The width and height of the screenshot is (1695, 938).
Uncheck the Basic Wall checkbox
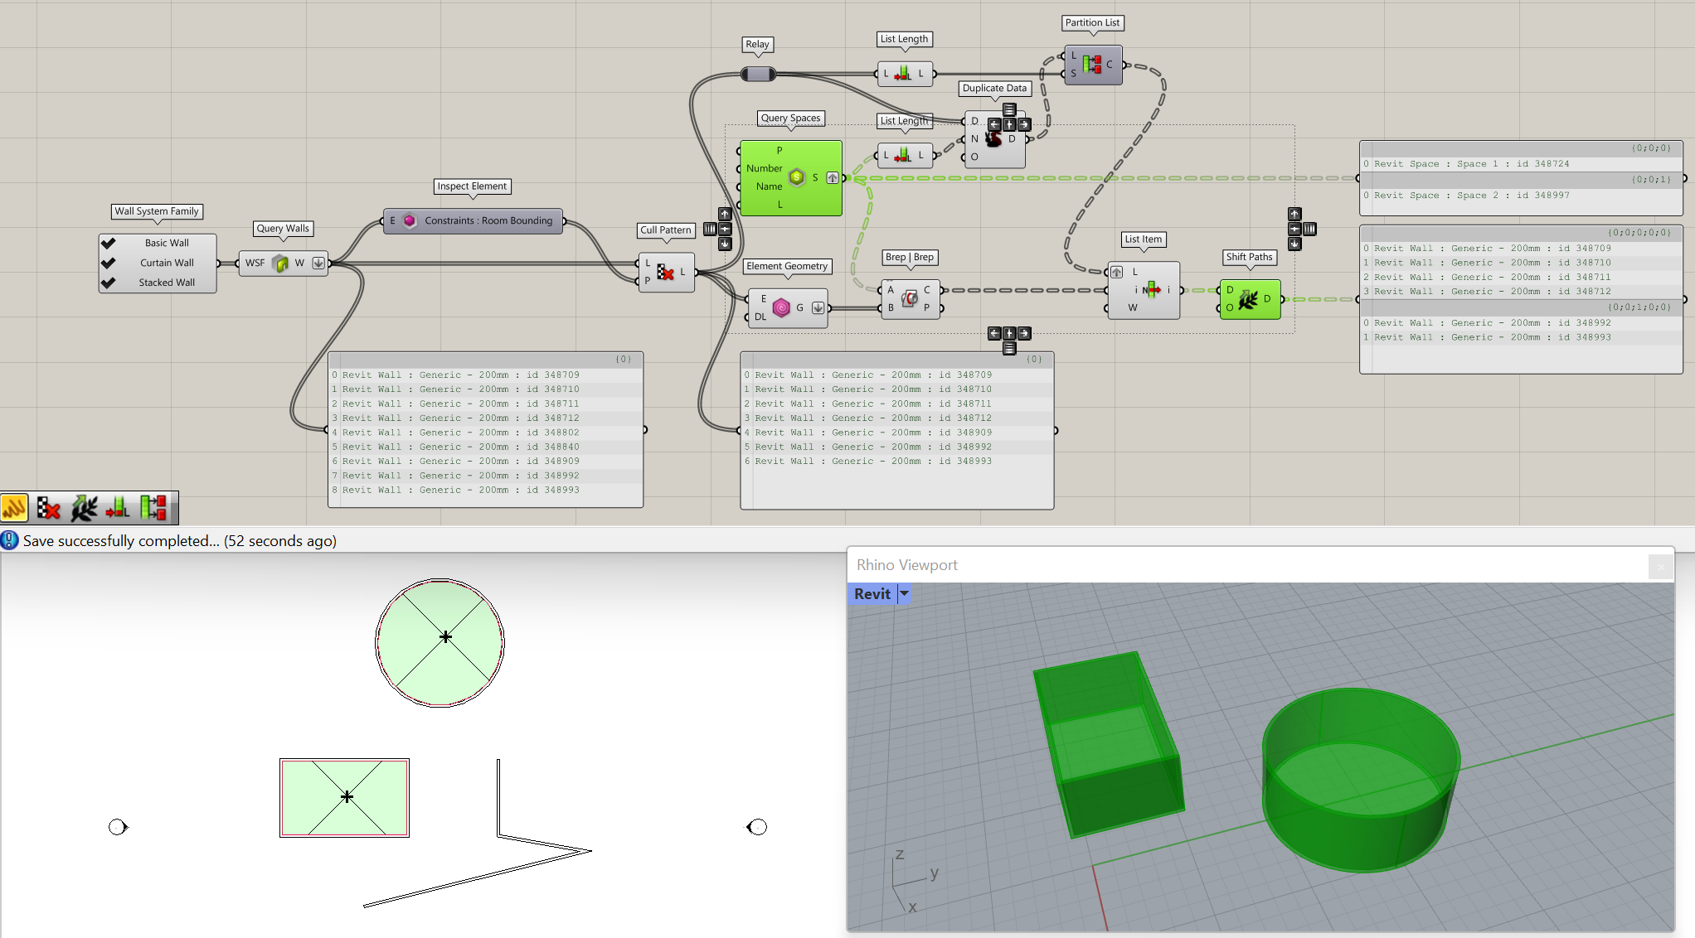point(109,243)
